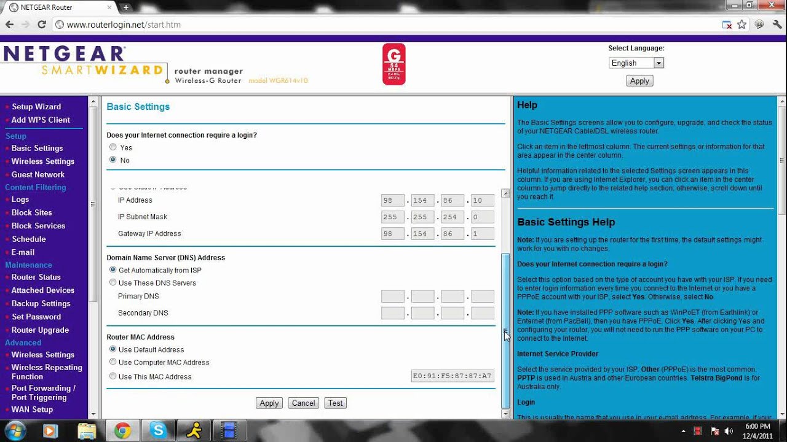787x442 pixels.
Task: Open Attached Devices list
Action: pos(42,290)
